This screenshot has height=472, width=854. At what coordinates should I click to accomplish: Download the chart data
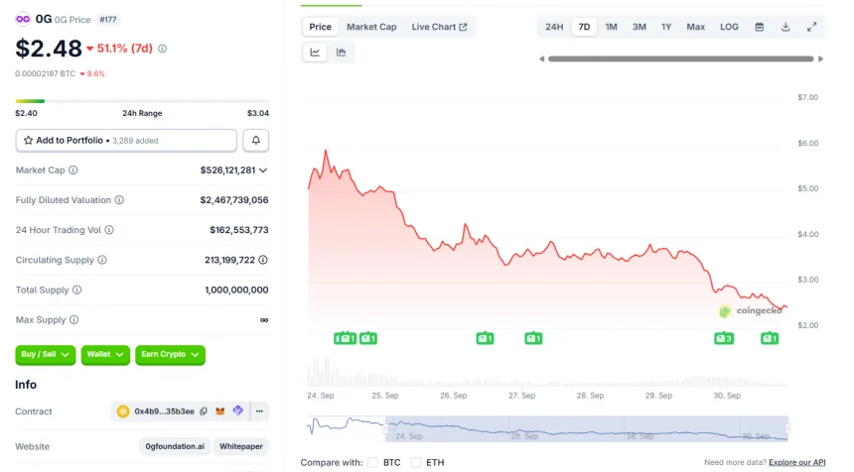(x=785, y=27)
